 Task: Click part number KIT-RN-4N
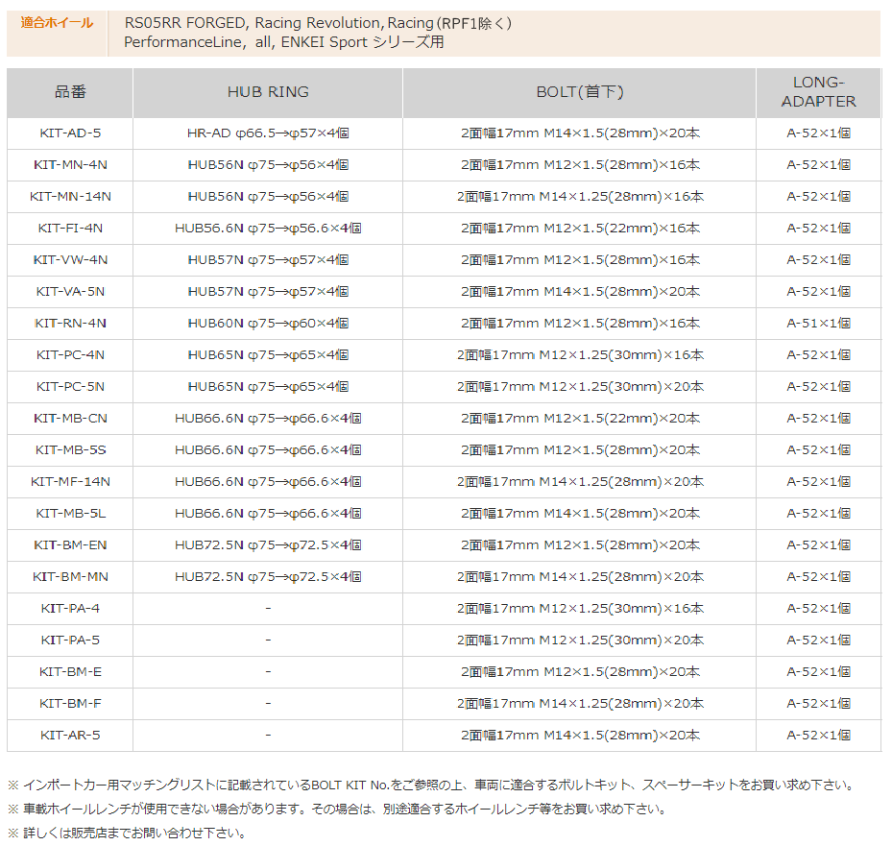pyautogui.click(x=70, y=324)
